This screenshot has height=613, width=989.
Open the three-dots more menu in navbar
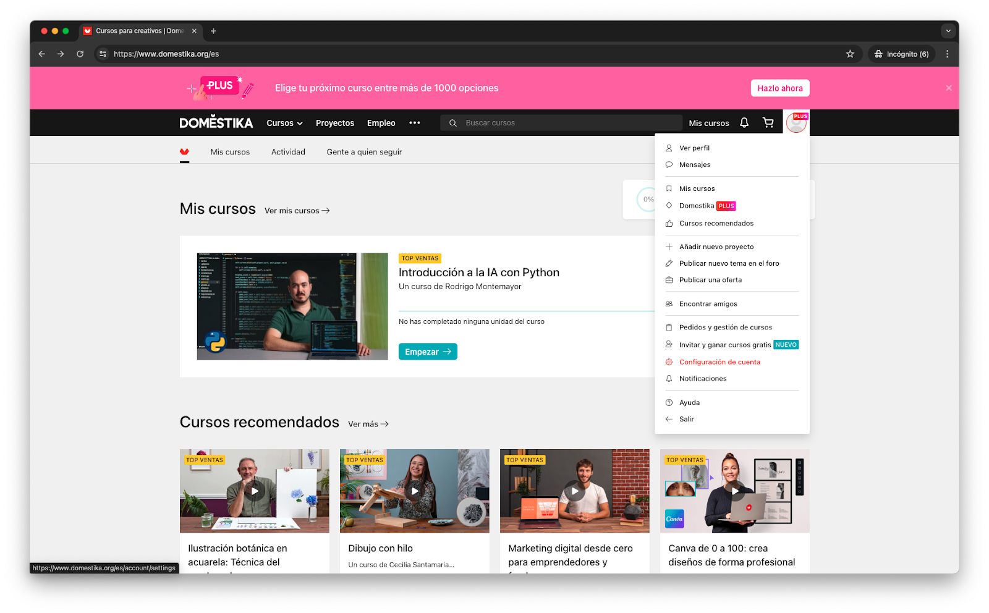[415, 123]
